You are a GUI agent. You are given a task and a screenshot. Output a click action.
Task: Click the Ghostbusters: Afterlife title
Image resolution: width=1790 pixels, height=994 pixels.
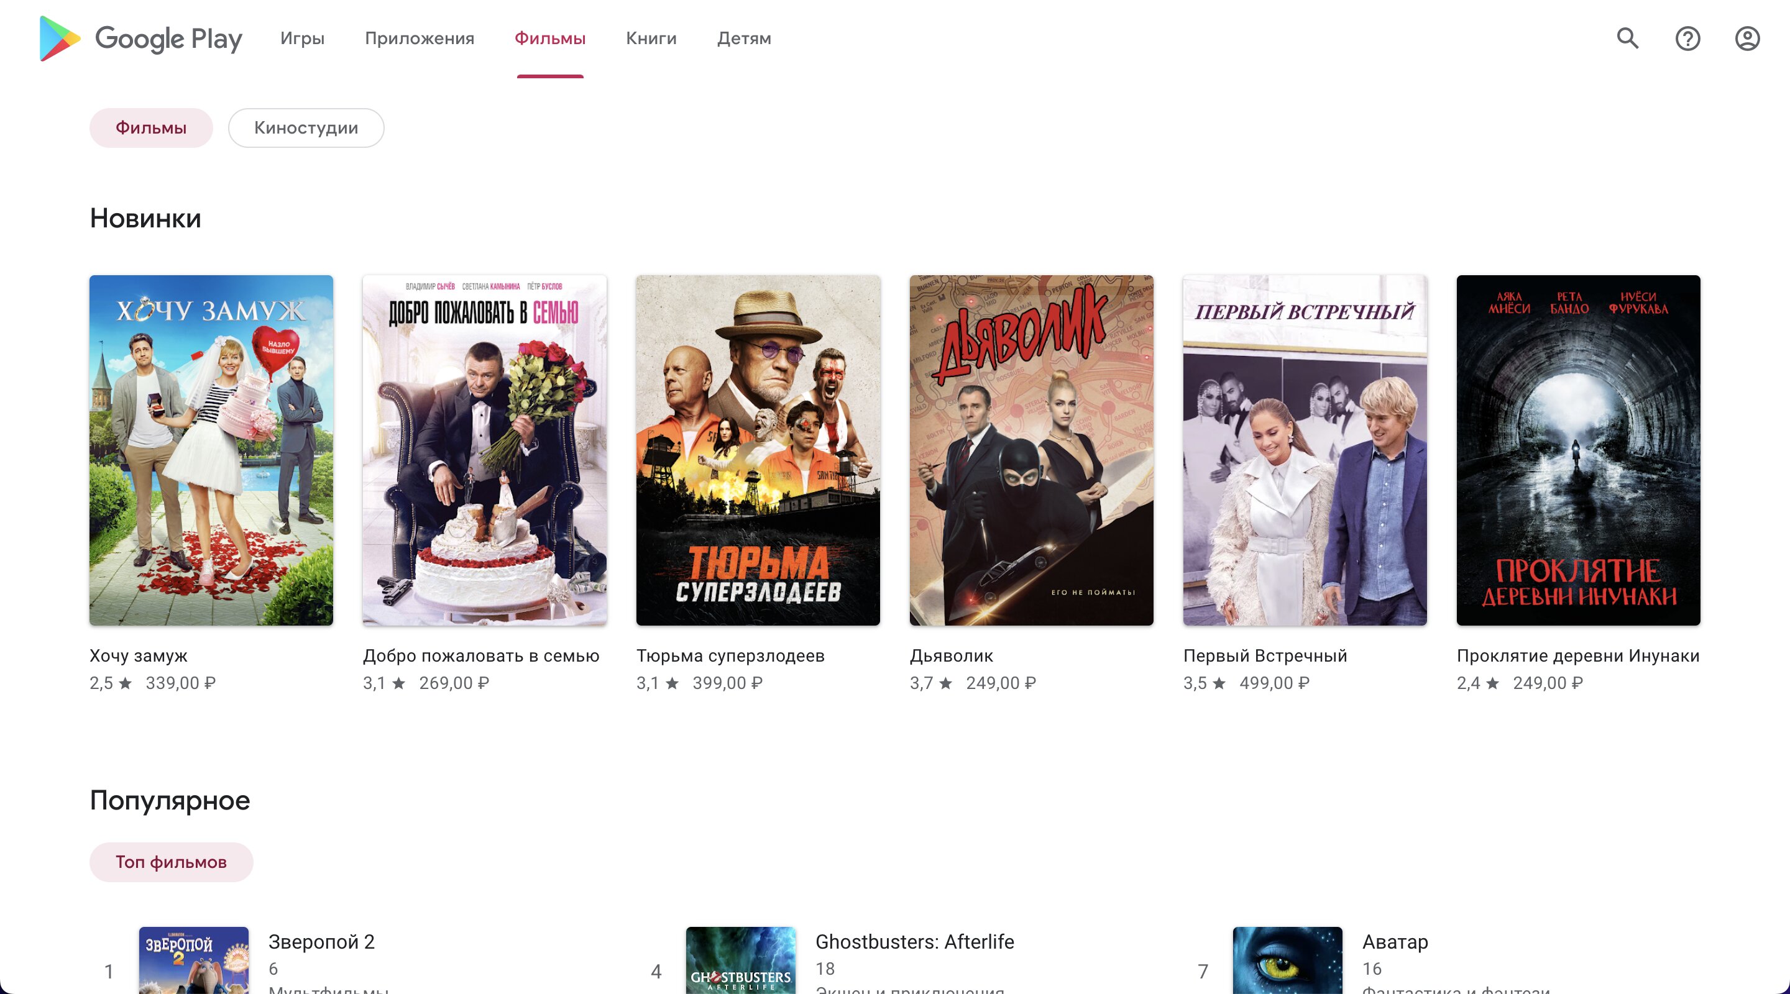point(914,942)
